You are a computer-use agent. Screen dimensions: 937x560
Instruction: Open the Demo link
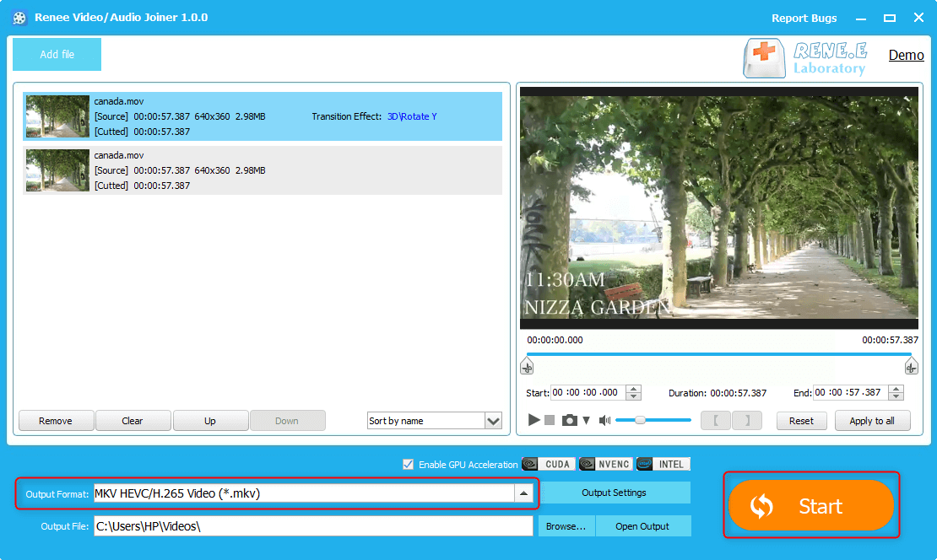click(906, 55)
